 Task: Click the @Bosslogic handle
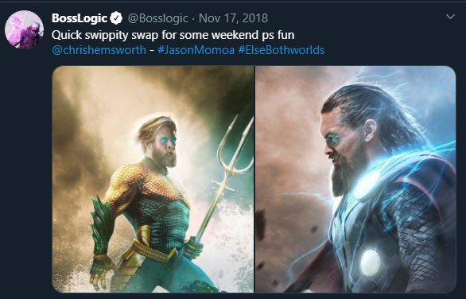click(x=157, y=18)
